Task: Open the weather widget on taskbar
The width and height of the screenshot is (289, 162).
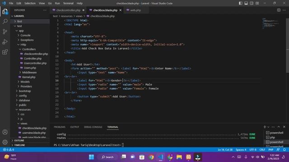Action: tap(10, 157)
